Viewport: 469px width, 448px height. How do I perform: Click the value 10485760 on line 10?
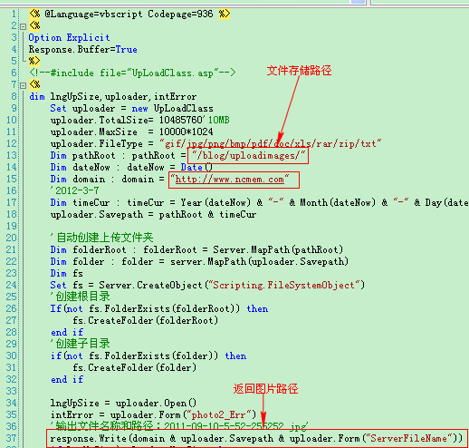point(180,121)
